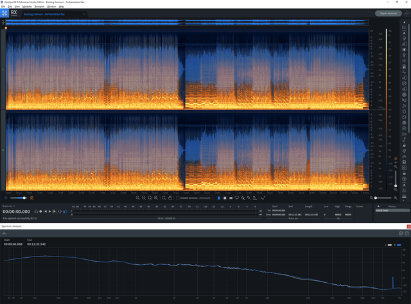Click the vertical bars module icon
This screenshot has width=411, height=304.
coord(404,67)
